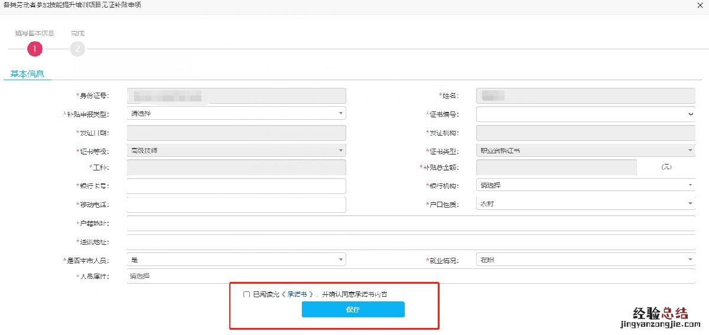Expand the 户口性质 dropdown showing 农村
Image resolution: width=709 pixels, height=335 pixels.
[x=585, y=203]
